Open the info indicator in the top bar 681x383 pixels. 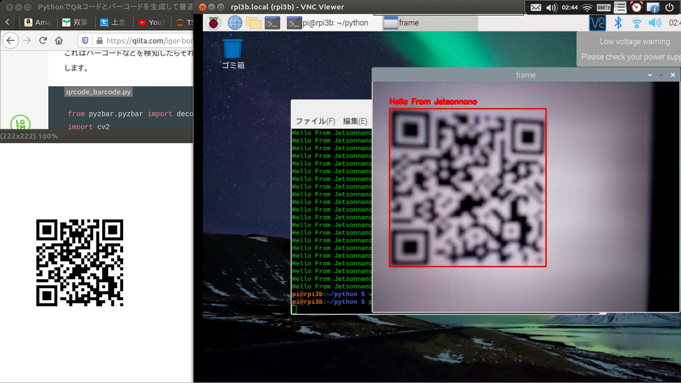click(653, 7)
